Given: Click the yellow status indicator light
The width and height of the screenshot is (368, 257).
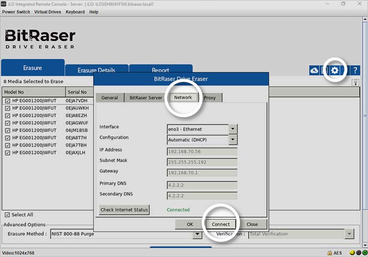Looking at the screenshot, I should (352, 253).
